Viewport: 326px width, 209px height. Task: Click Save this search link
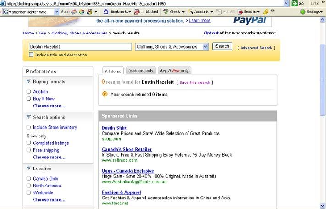coord(194,82)
